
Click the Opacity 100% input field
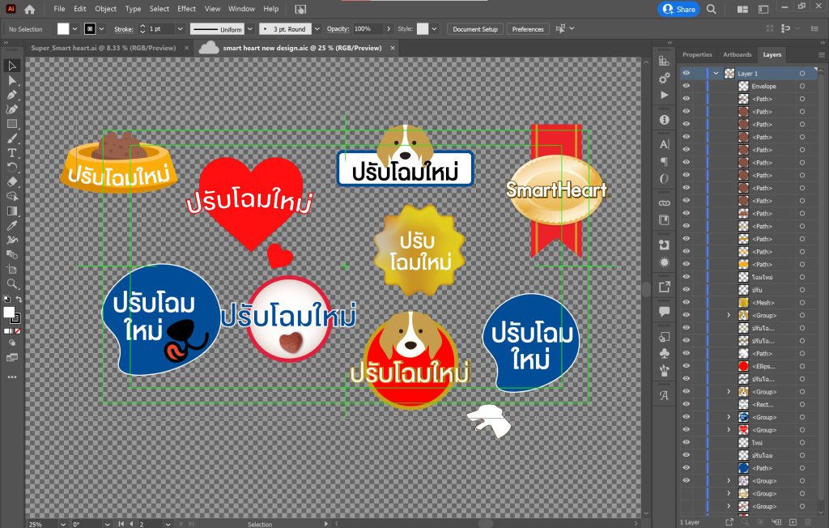(x=368, y=29)
